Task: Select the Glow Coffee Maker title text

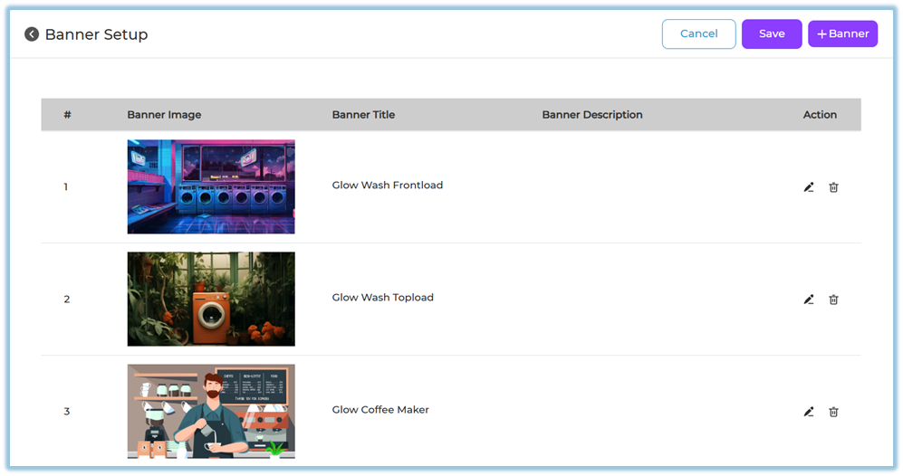Action: pos(380,410)
